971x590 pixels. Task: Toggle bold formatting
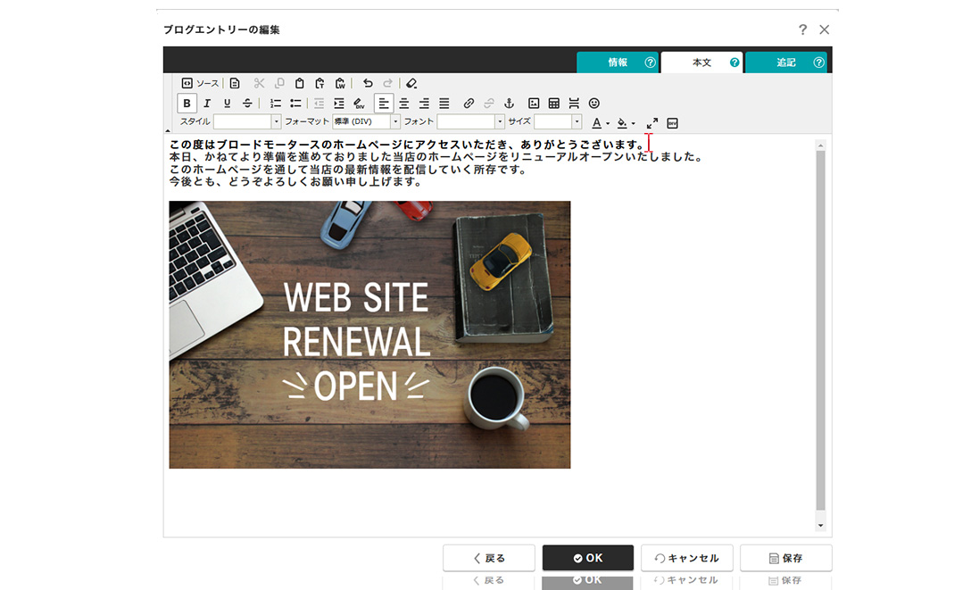pyautogui.click(x=187, y=104)
